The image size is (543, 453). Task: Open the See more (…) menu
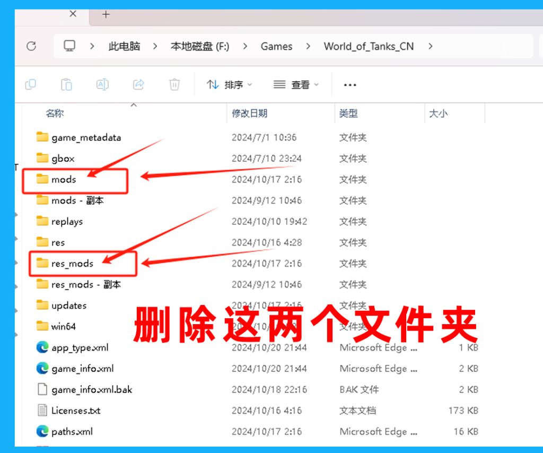(x=350, y=85)
